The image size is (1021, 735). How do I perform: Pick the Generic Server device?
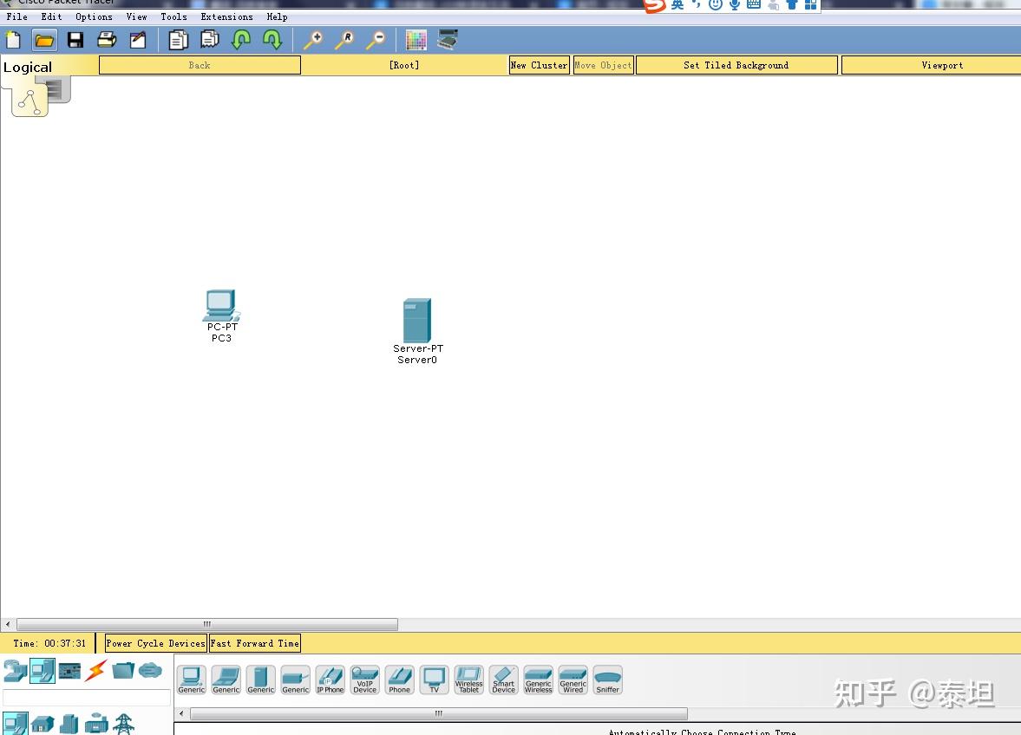click(260, 680)
